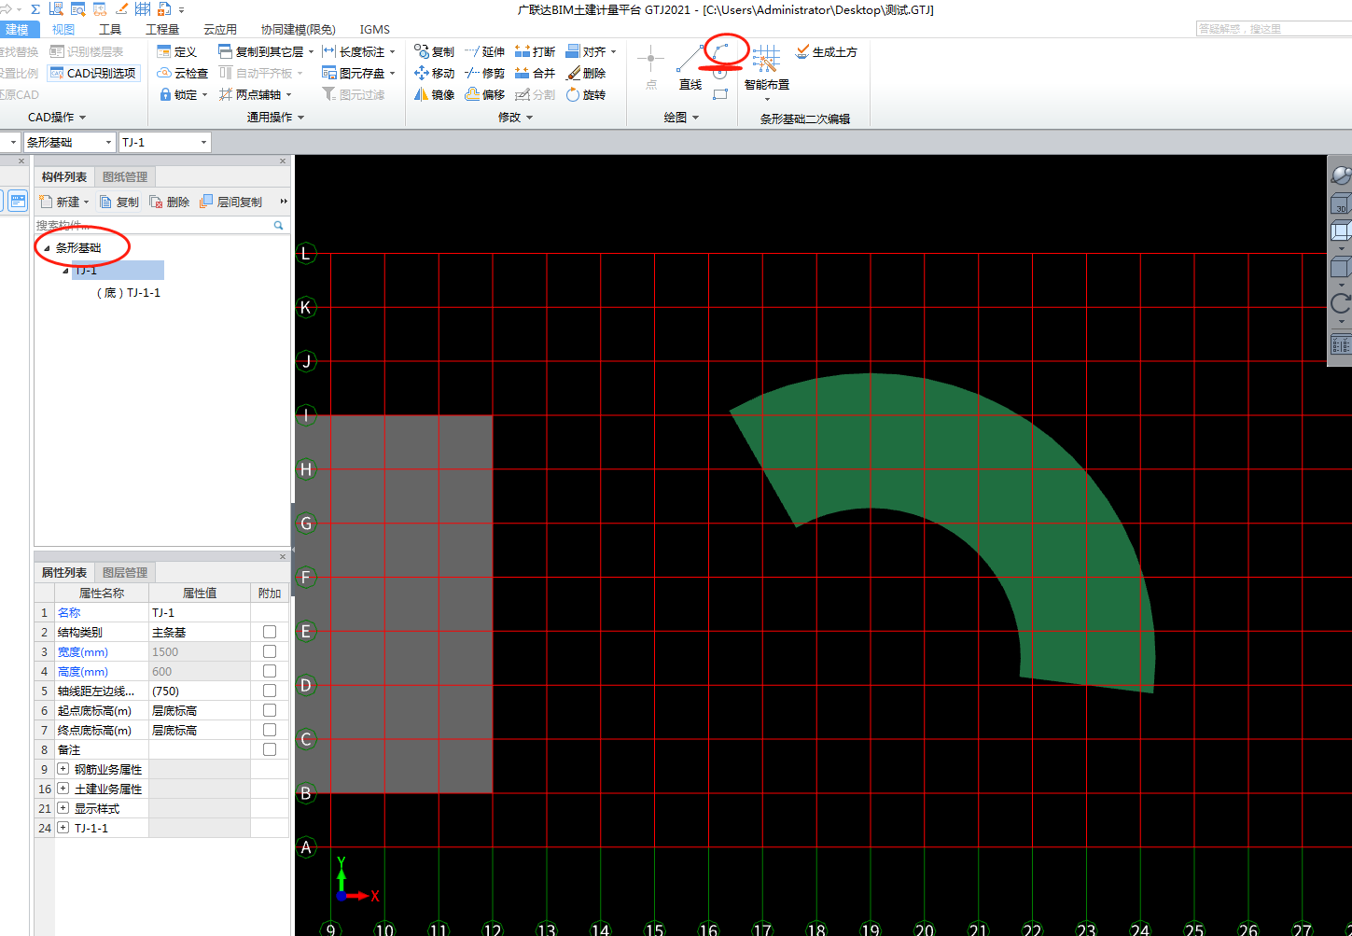Open the 图层管理 tab
The width and height of the screenshot is (1352, 936).
click(x=125, y=572)
